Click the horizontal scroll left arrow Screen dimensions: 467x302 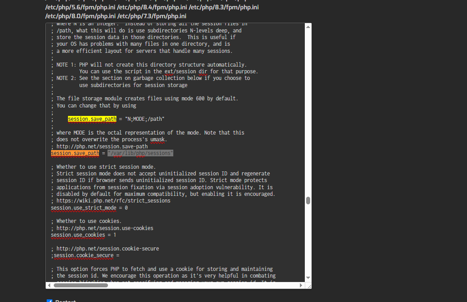[x=49, y=285]
